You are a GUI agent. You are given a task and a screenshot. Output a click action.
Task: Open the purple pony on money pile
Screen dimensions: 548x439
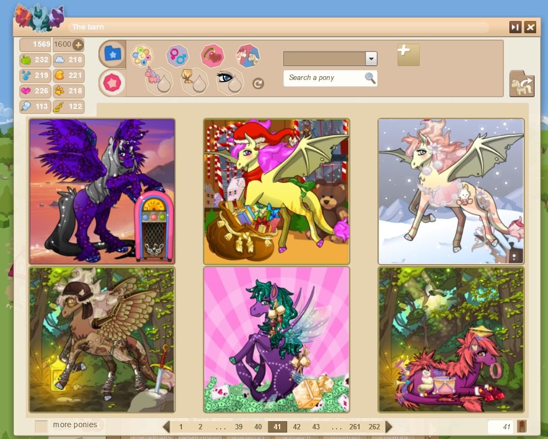point(276,340)
